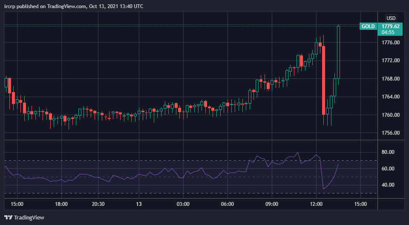
Task: Click the 20:30 time axis label
Action: click(98, 204)
